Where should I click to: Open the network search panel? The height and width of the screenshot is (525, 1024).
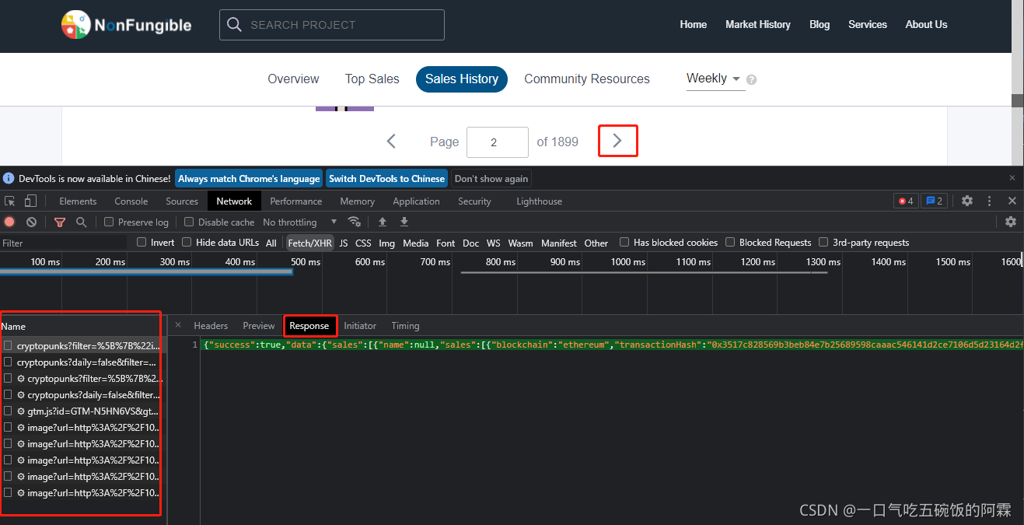coord(81,222)
